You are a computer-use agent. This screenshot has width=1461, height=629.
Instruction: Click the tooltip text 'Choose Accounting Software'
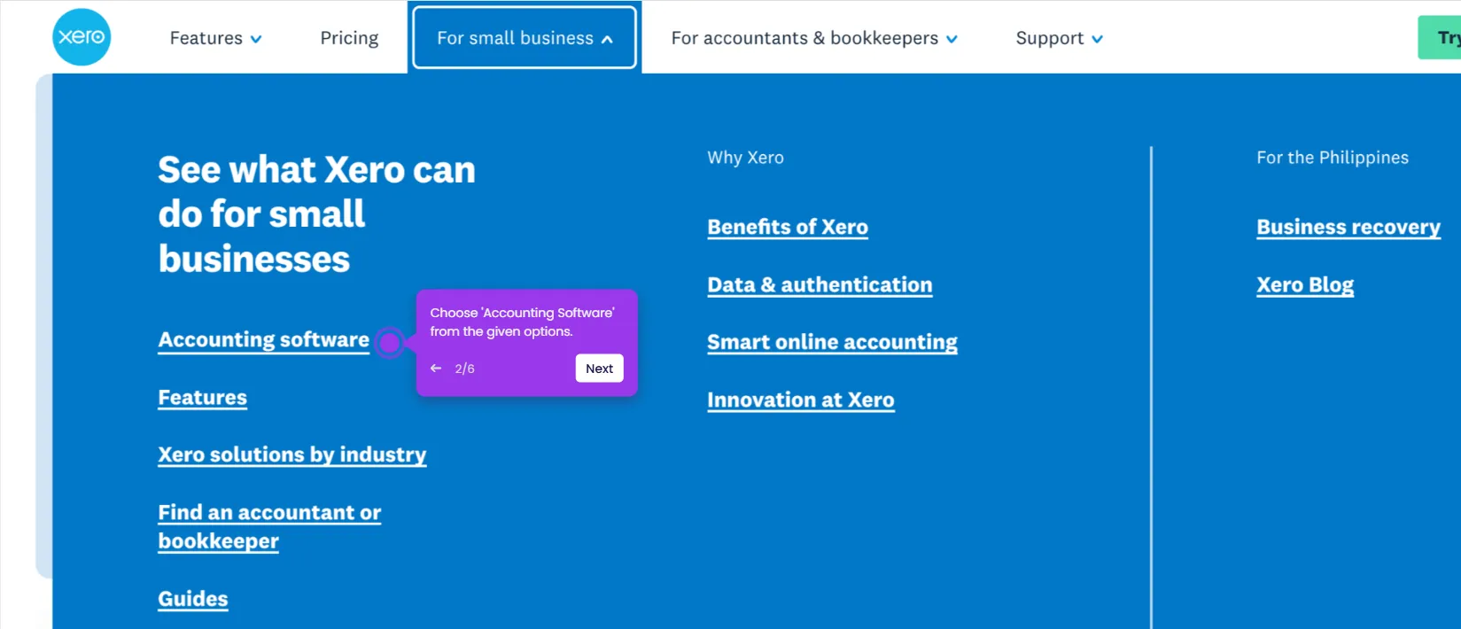[x=522, y=322]
